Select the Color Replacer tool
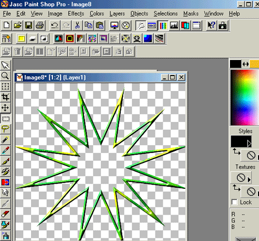 [5, 182]
